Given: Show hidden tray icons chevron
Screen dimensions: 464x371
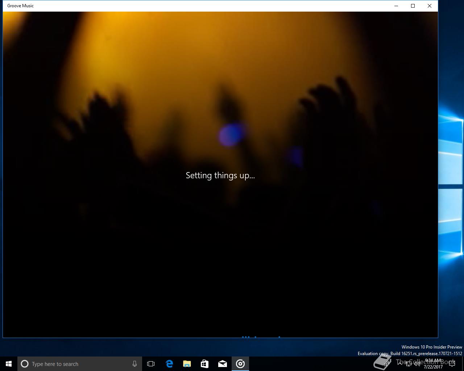Looking at the screenshot, I should [x=400, y=363].
